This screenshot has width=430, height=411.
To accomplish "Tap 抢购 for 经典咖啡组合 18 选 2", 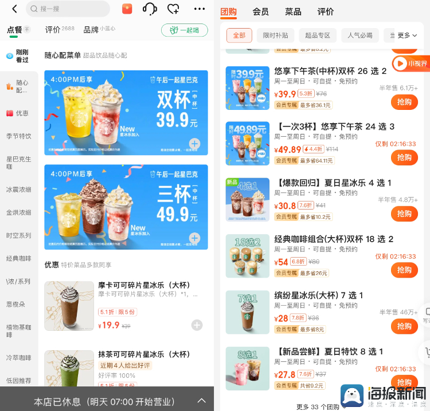I will pyautogui.click(x=404, y=270).
